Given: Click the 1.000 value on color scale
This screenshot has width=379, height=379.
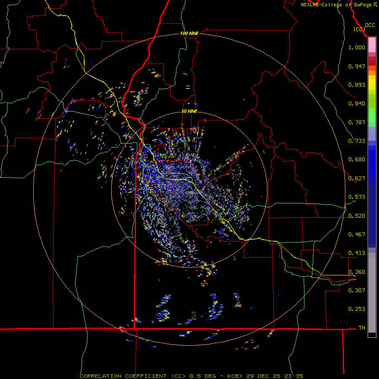Looking at the screenshot, I should coord(357,47).
